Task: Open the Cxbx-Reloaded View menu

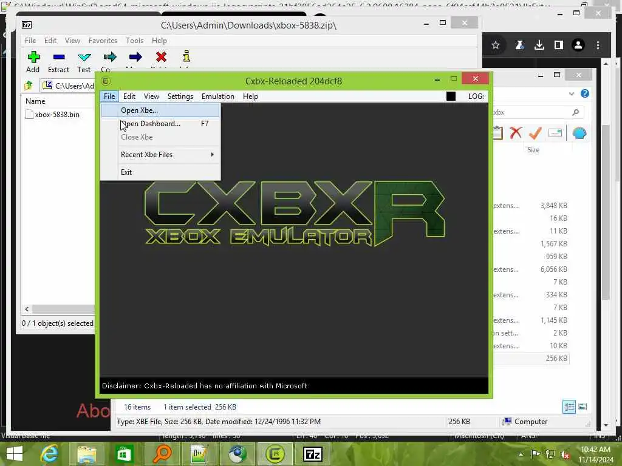Action: tap(151, 96)
